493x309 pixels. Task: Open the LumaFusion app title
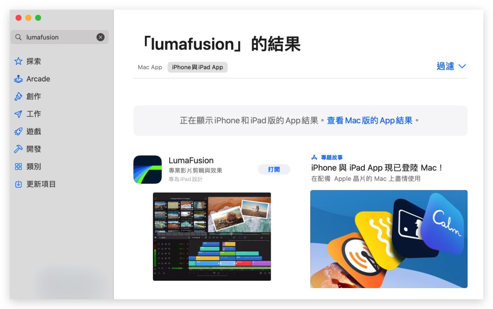(x=191, y=161)
